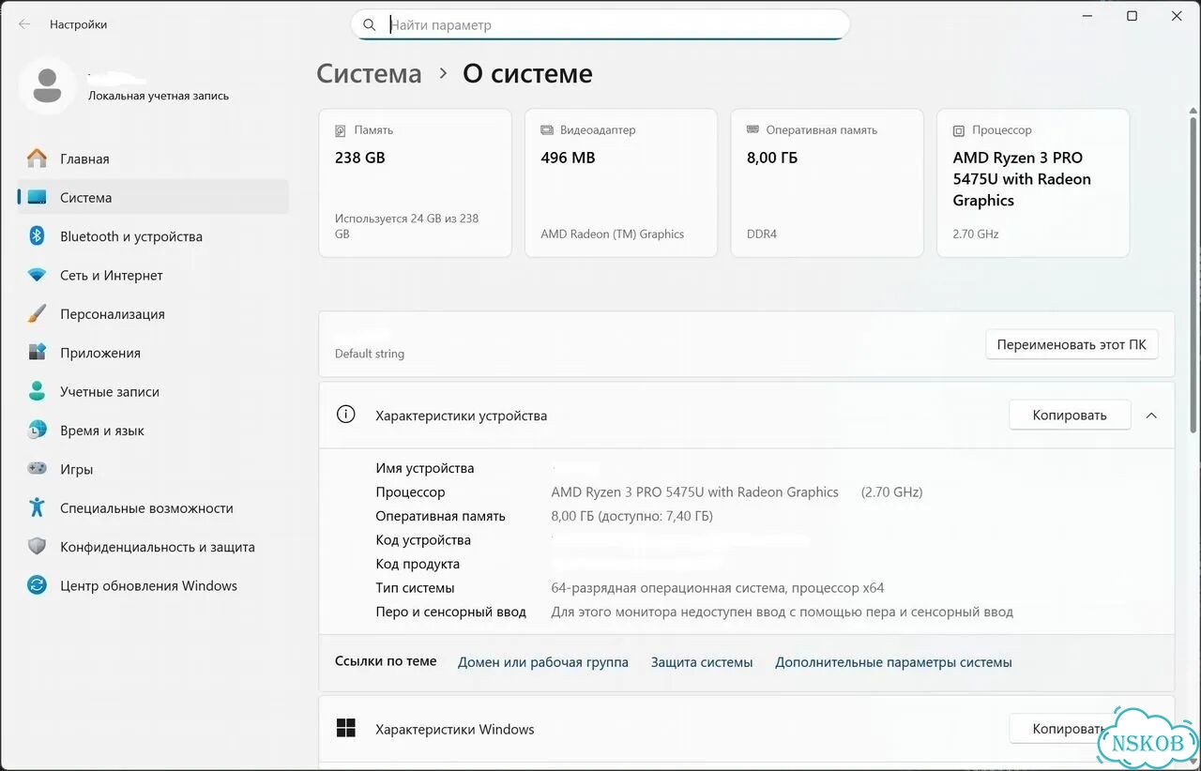1201x771 pixels.
Task: Click the Windows Update sync icon
Action: [x=37, y=585]
